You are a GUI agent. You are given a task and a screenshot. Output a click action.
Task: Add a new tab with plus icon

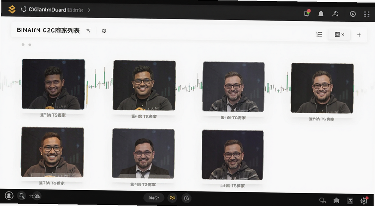(x=359, y=35)
